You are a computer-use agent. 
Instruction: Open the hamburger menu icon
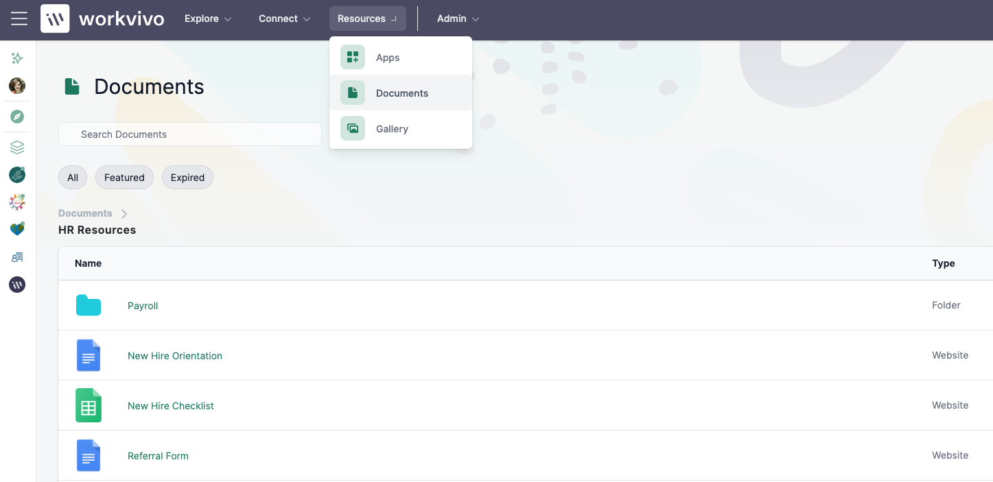19,19
